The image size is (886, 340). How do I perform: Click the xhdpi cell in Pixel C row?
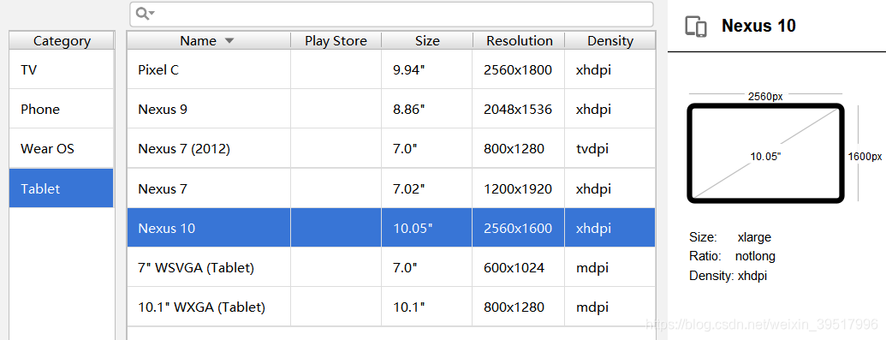click(610, 69)
